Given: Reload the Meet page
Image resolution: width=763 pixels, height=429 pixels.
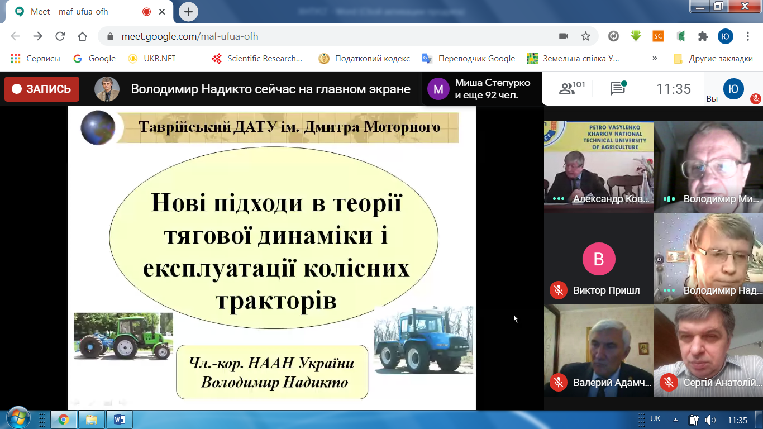Looking at the screenshot, I should click(x=60, y=36).
